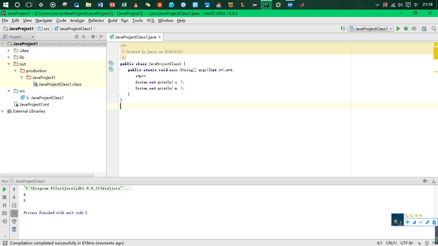
Task: Open Project panel gear settings
Action: [x=93, y=37]
